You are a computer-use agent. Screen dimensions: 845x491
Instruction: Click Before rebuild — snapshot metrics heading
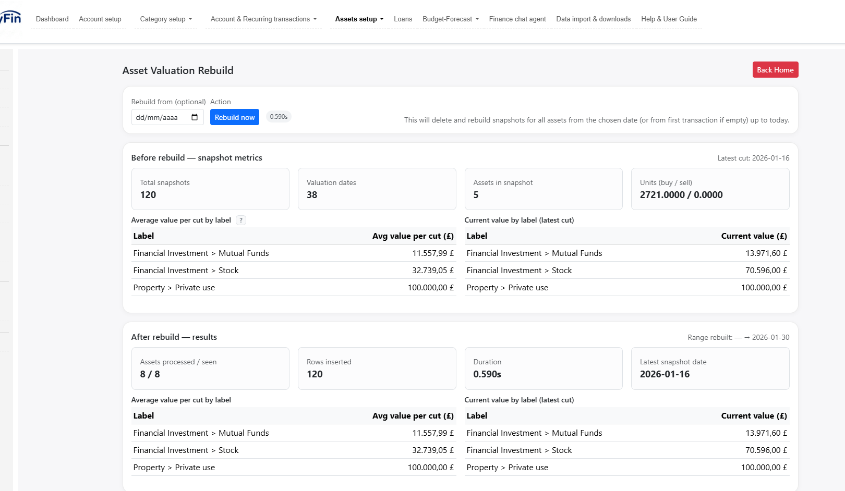pyautogui.click(x=197, y=158)
